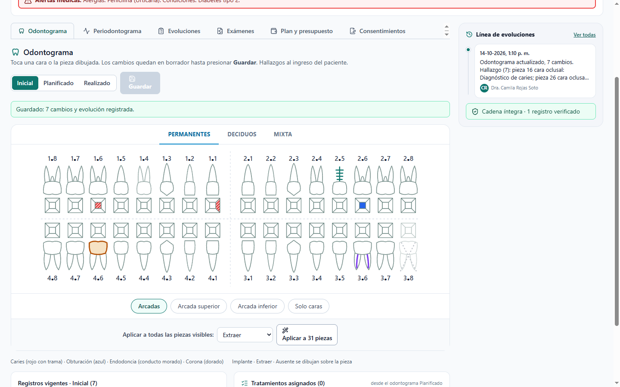Select the MIXTA dentition tab
This screenshot has height=387, width=620.
283,134
